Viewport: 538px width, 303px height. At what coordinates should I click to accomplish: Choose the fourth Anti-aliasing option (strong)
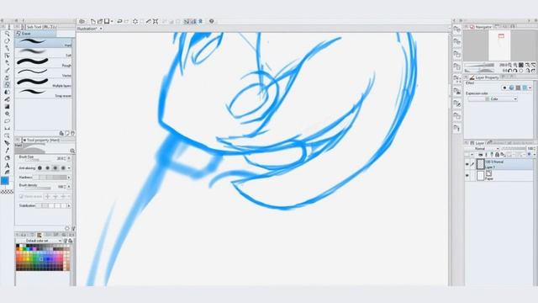click(x=63, y=168)
